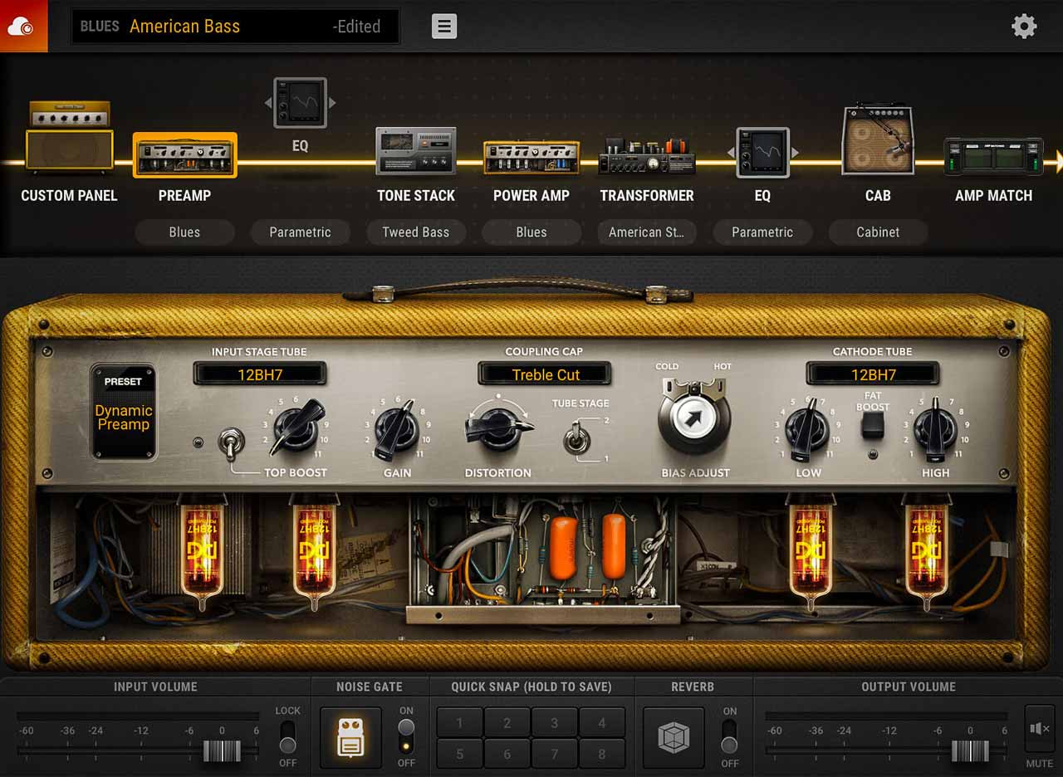Viewport: 1063px width, 777px height.
Task: Open the settings gear icon
Action: 1024,27
